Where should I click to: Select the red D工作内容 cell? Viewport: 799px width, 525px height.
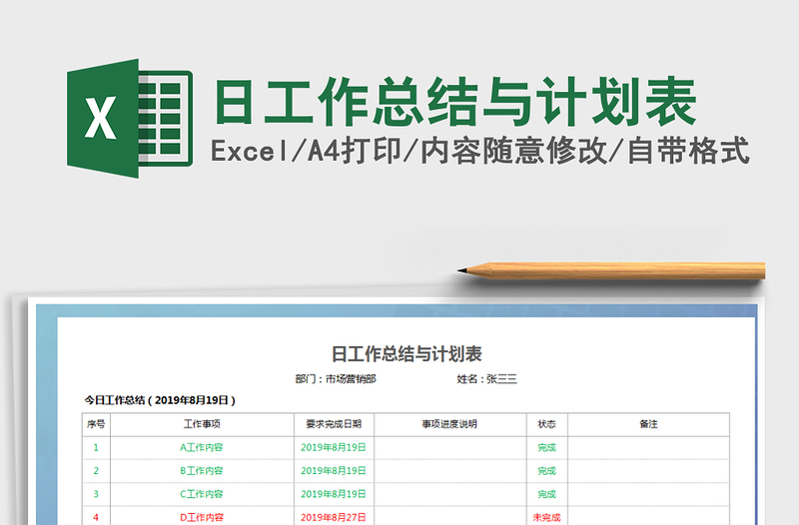(202, 517)
